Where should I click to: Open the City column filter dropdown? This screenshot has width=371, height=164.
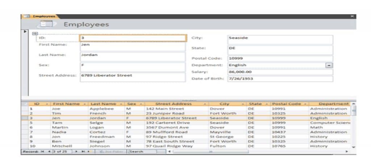[x=243, y=104]
